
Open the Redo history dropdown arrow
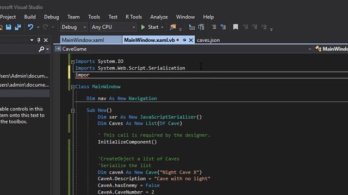point(53,27)
